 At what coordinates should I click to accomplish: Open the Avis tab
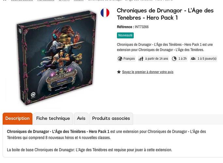(x=81, y=118)
